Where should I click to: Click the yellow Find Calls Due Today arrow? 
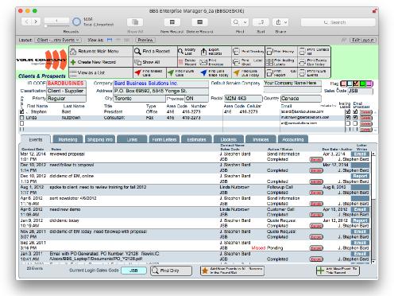237,72
